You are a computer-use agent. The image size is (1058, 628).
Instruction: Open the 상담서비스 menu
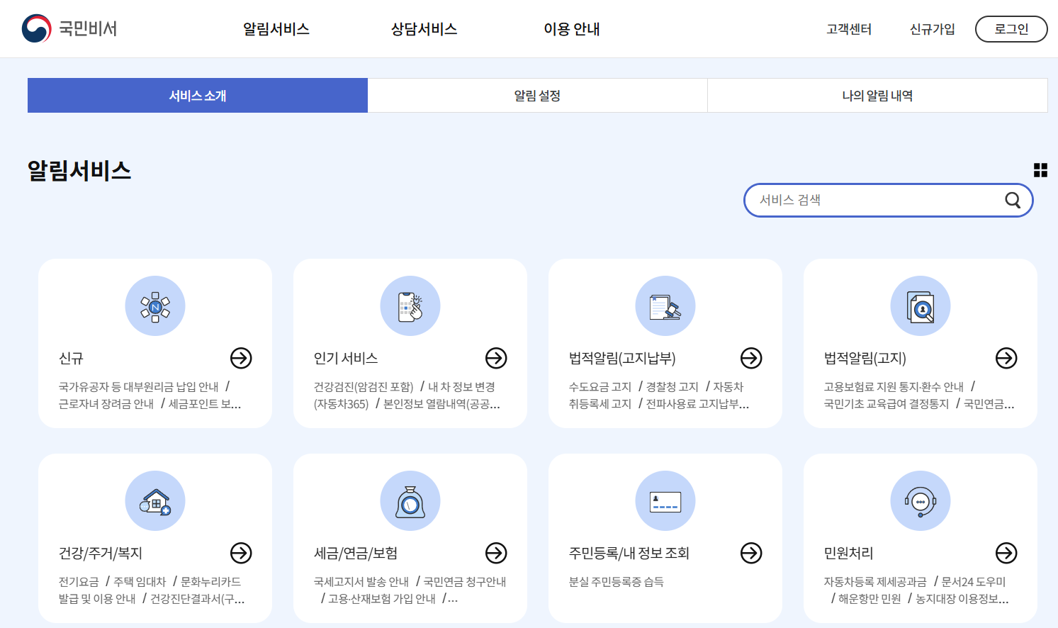pos(423,29)
